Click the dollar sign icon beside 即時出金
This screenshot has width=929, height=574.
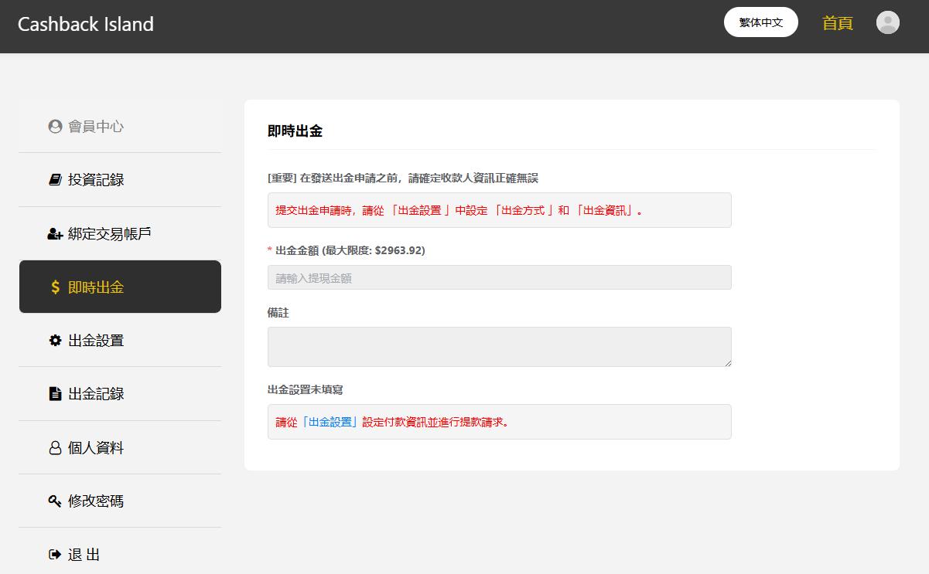(x=55, y=287)
